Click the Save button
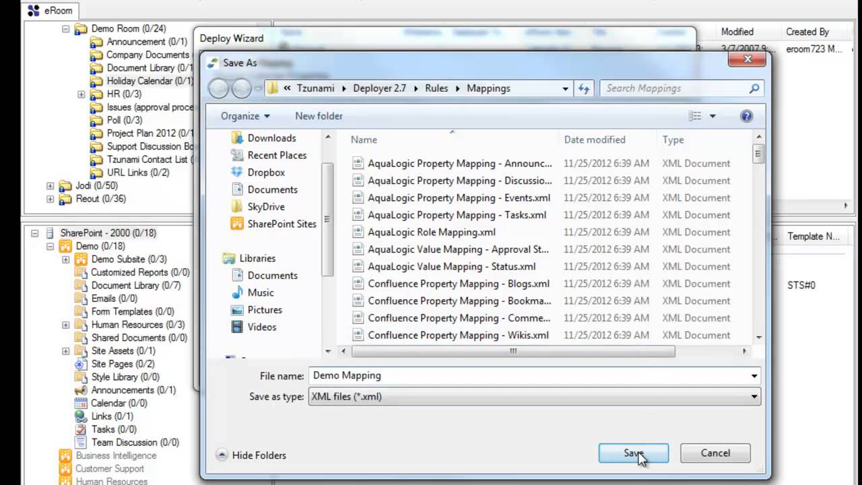The height and width of the screenshot is (485, 862). tap(633, 453)
